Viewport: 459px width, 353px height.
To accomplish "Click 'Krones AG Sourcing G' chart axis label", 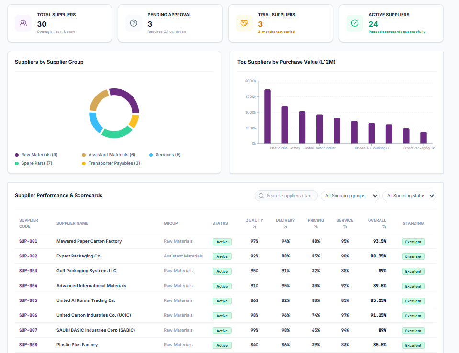I will [371, 148].
